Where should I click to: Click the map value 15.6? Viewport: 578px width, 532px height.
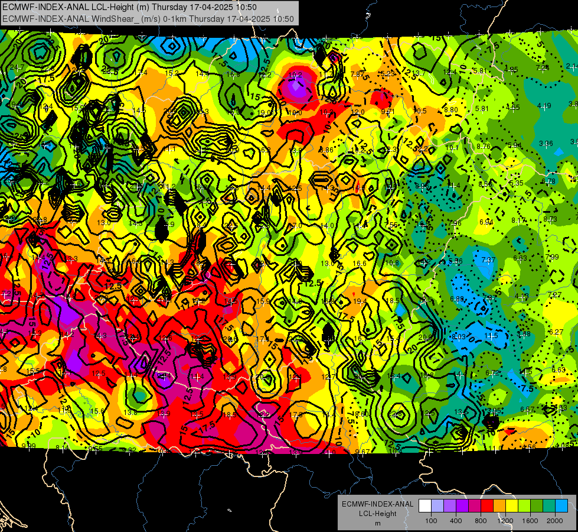(x=97, y=411)
